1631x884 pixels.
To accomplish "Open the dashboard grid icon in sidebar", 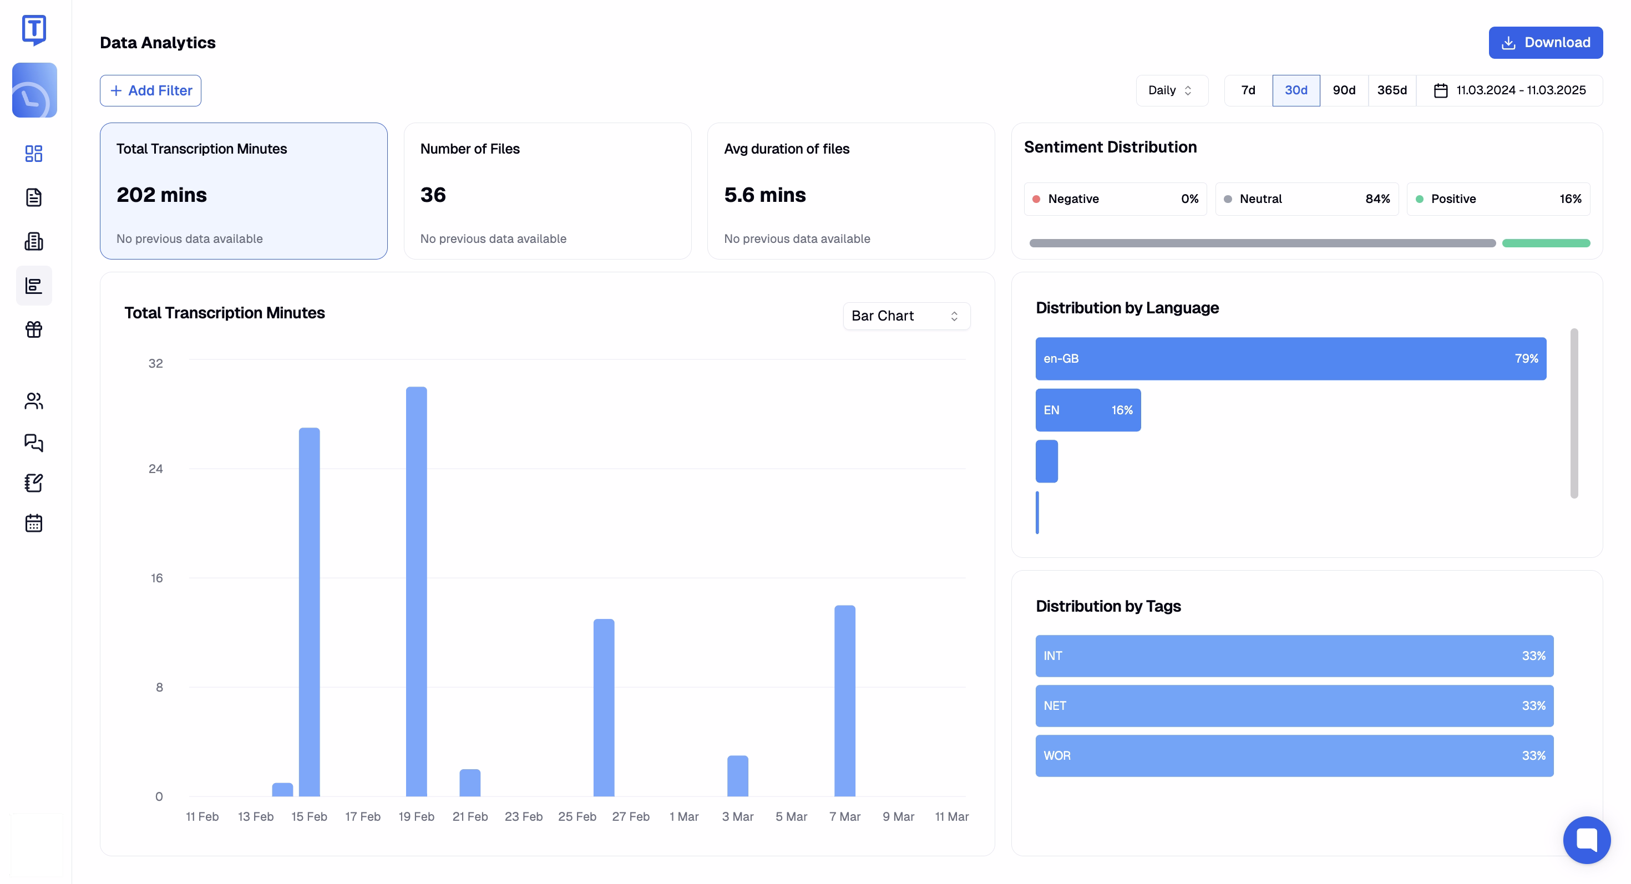I will pos(33,153).
